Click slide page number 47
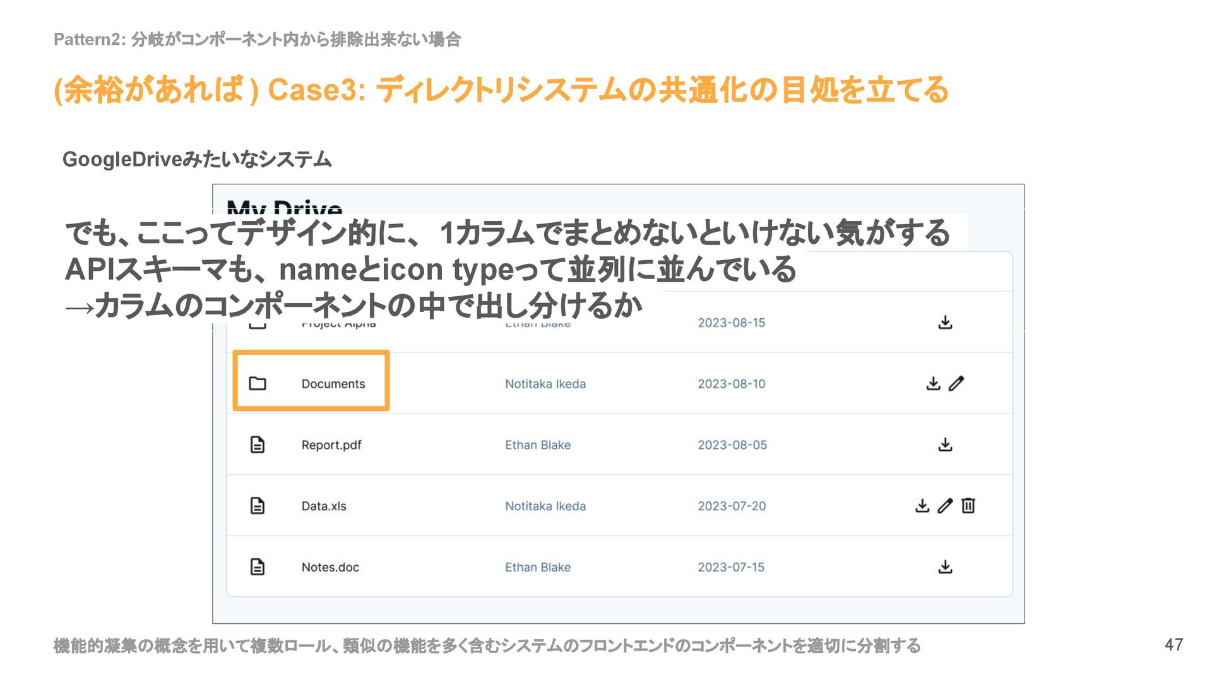Image resolution: width=1212 pixels, height=682 pixels. point(1173,645)
